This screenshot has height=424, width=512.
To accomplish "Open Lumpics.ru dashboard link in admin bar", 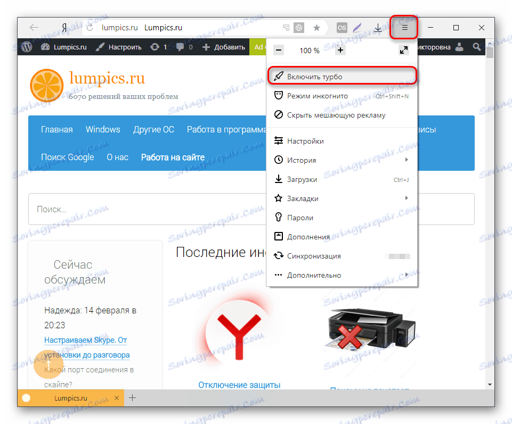I will tap(64, 47).
